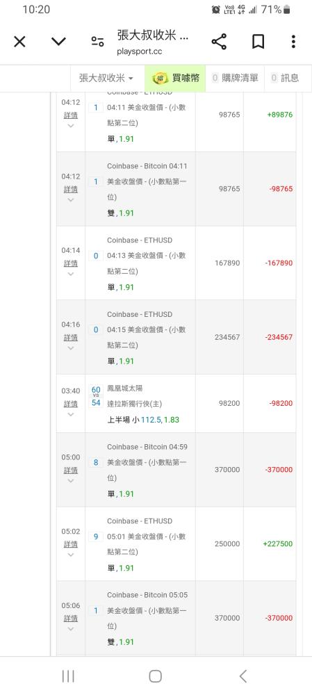Close the browser tab with X icon
Image resolution: width=312 pixels, height=695 pixels.
pyautogui.click(x=19, y=42)
